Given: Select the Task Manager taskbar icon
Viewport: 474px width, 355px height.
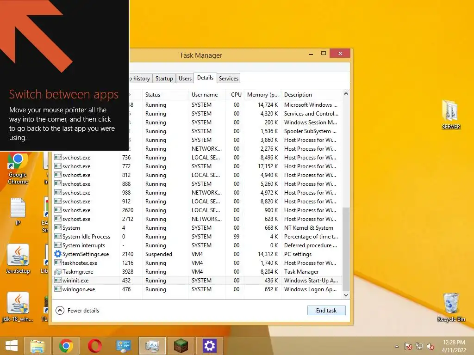Looking at the screenshot, I should (152, 346).
